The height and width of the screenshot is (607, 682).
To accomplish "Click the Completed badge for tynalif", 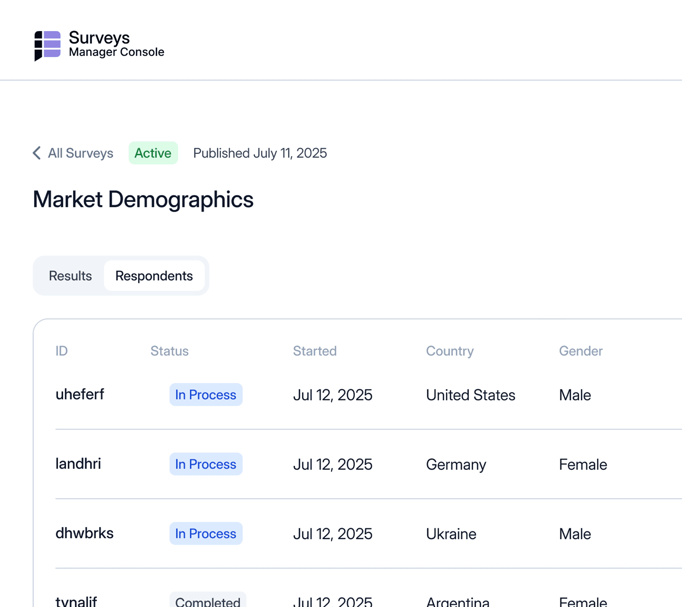I will (208, 601).
